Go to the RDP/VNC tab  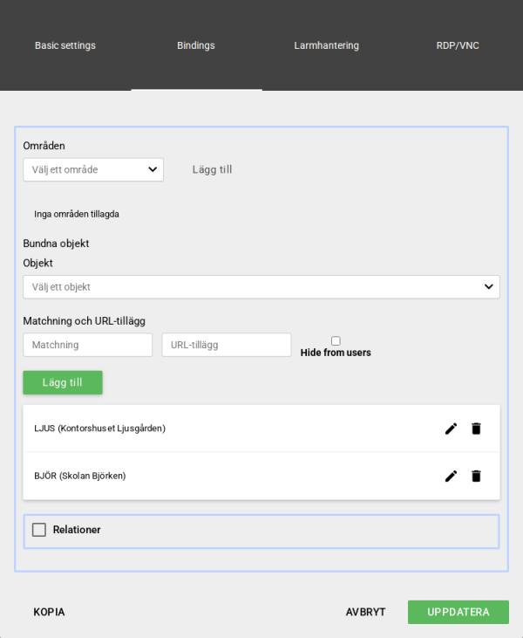point(458,45)
